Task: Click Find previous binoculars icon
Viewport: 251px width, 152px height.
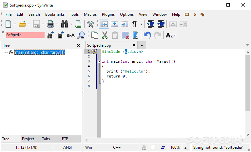Action: (x=61, y=35)
